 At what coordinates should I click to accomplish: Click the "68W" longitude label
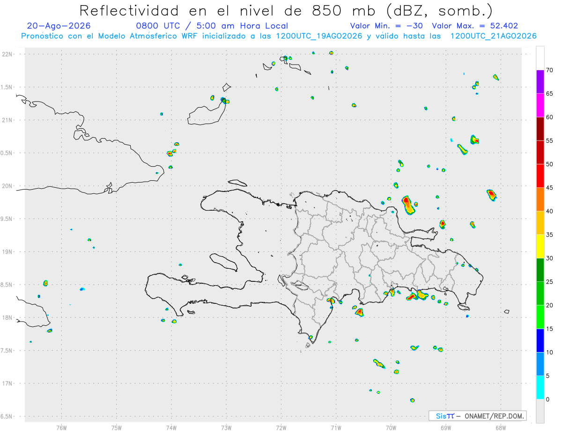click(501, 427)
